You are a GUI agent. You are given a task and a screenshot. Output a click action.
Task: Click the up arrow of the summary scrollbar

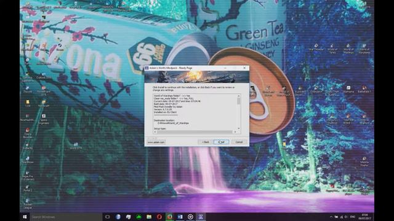click(238, 96)
